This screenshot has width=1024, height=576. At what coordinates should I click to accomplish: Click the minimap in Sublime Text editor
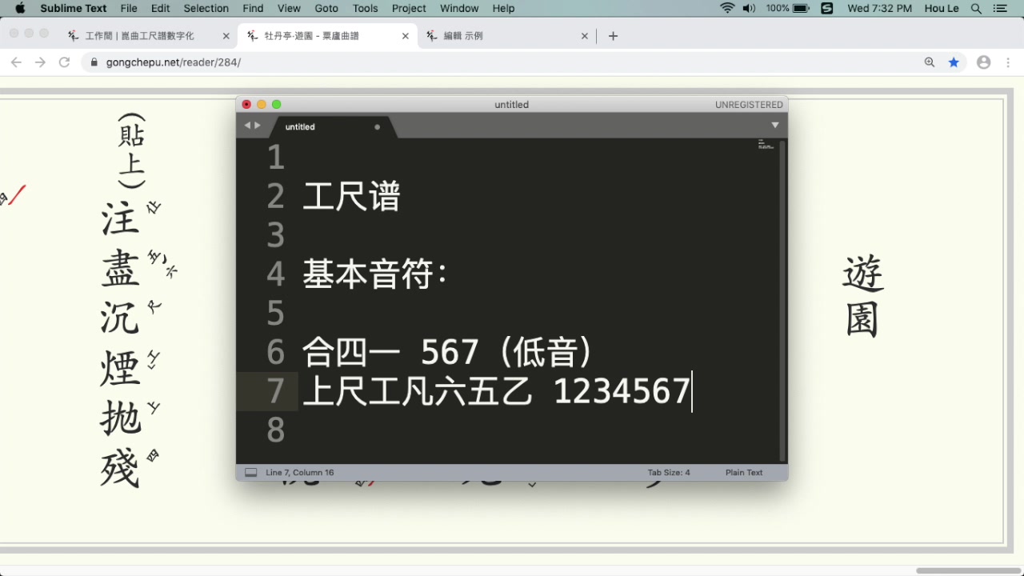point(766,145)
